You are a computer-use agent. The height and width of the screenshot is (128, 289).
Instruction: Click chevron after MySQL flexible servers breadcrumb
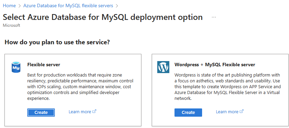click(x=117, y=6)
